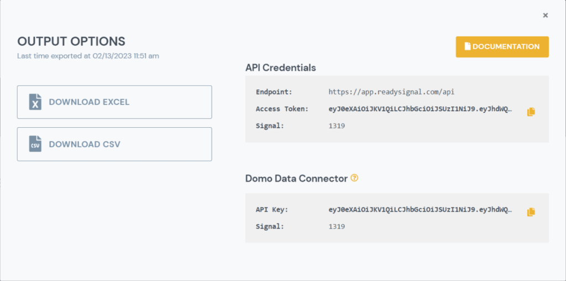Select the Domo API Key value text
The width and height of the screenshot is (566, 281).
tap(420, 210)
